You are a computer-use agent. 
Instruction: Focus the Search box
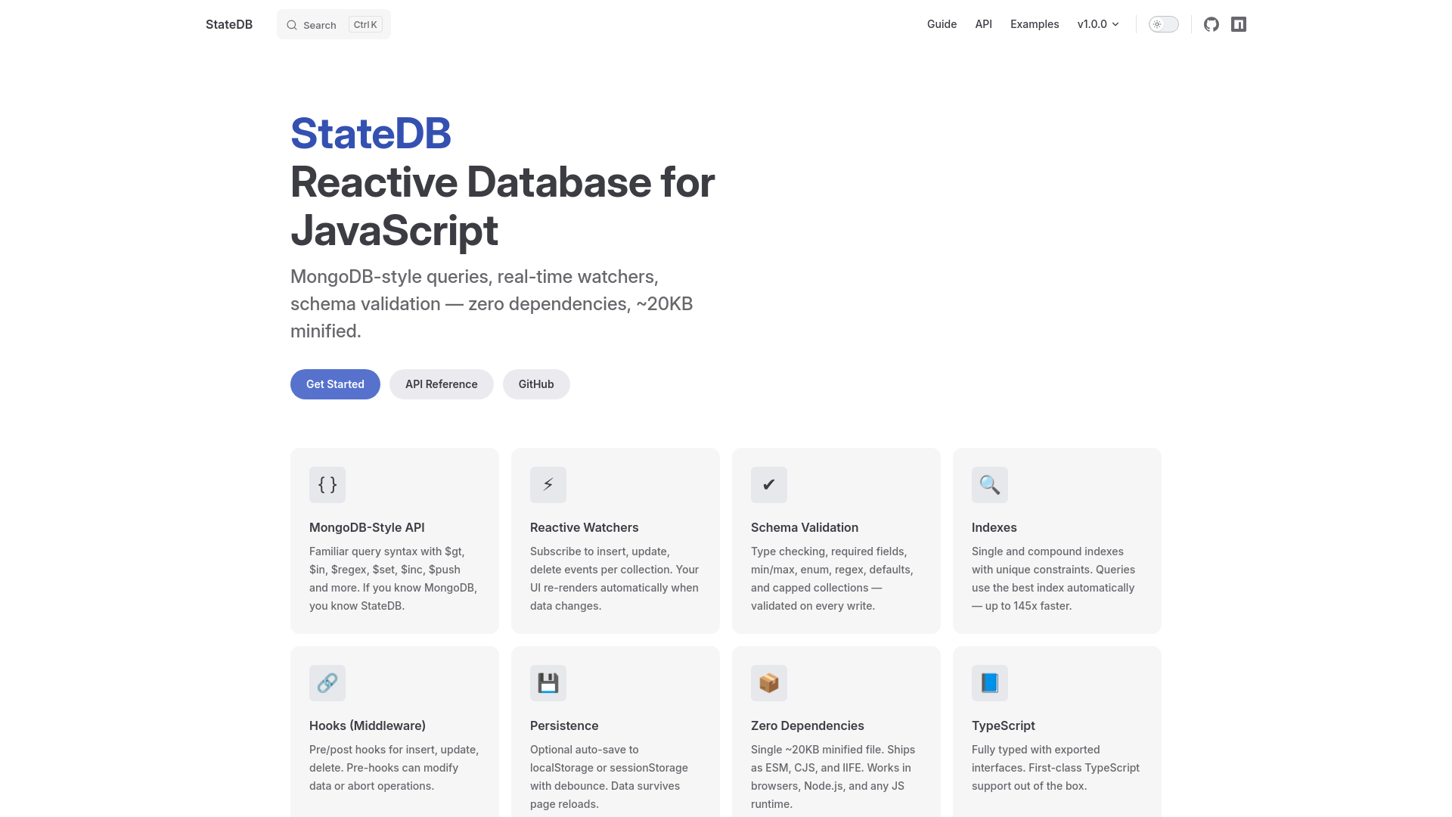[x=334, y=24]
